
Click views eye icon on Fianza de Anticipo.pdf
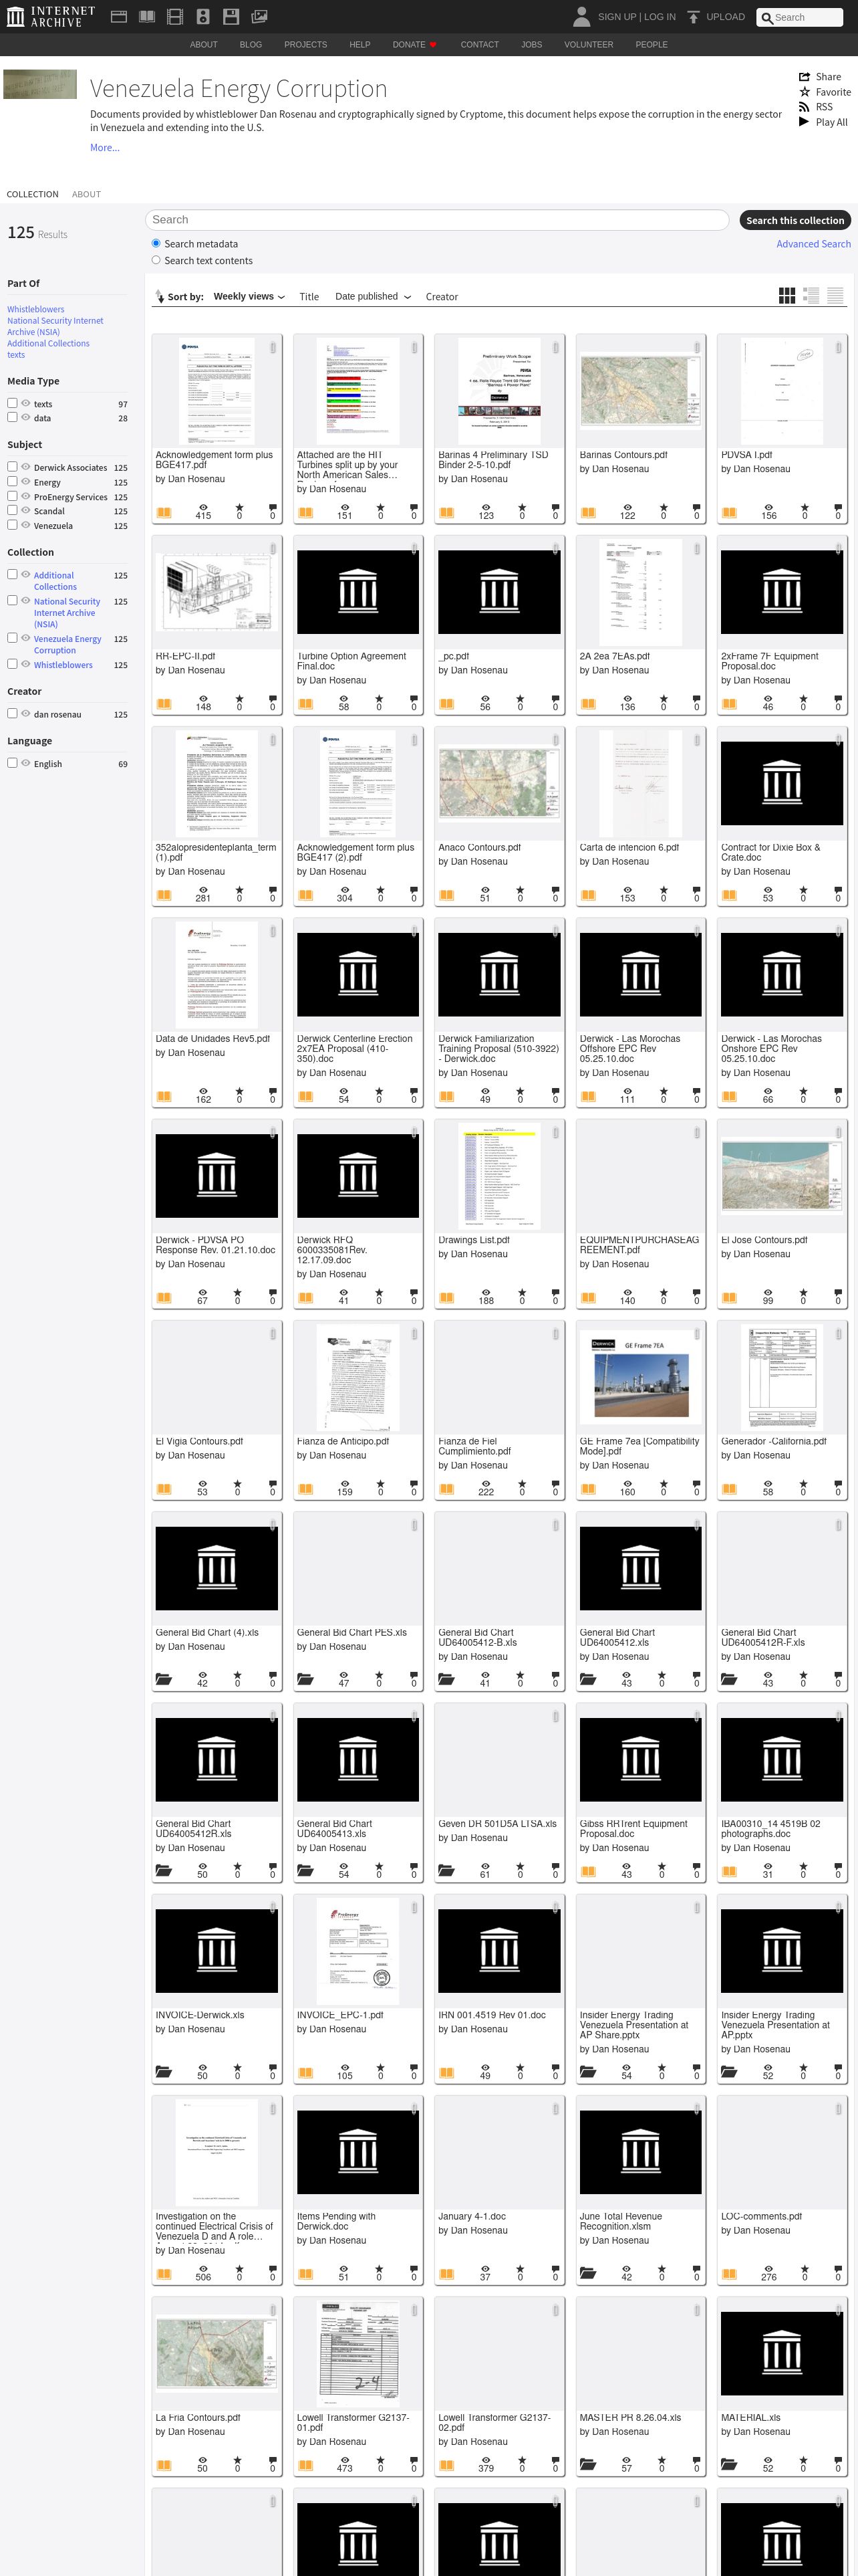345,1483
